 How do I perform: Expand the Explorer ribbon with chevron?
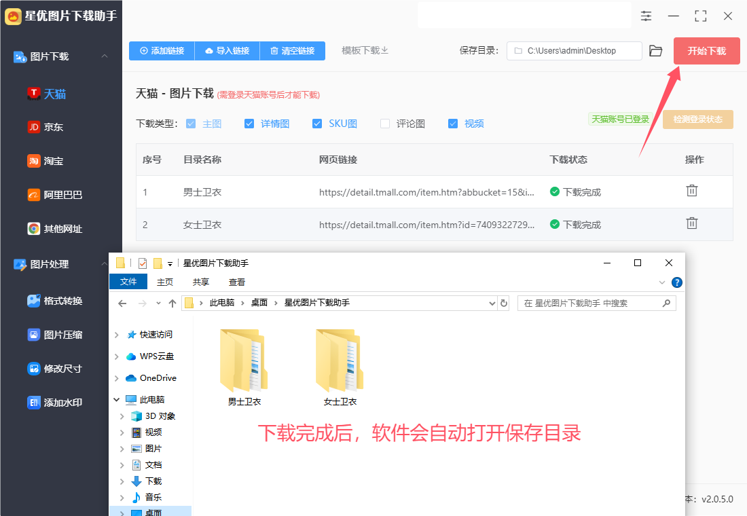(661, 282)
